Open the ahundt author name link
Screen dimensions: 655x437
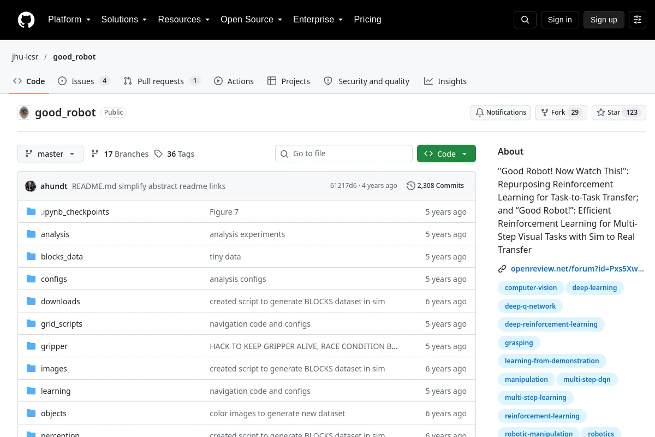pyautogui.click(x=54, y=186)
